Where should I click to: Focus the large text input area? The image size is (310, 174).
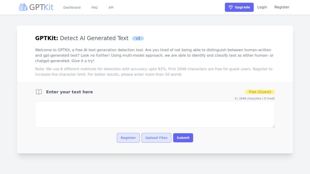(x=155, y=114)
